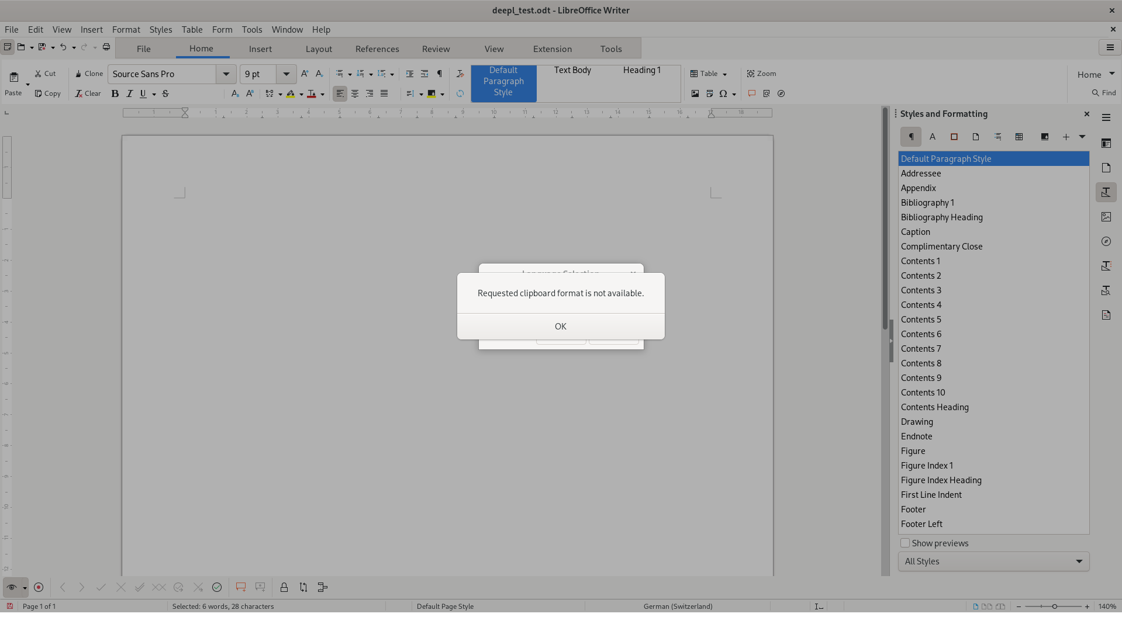Enable Show previews checkbox
1122x617 pixels.
[x=905, y=543]
